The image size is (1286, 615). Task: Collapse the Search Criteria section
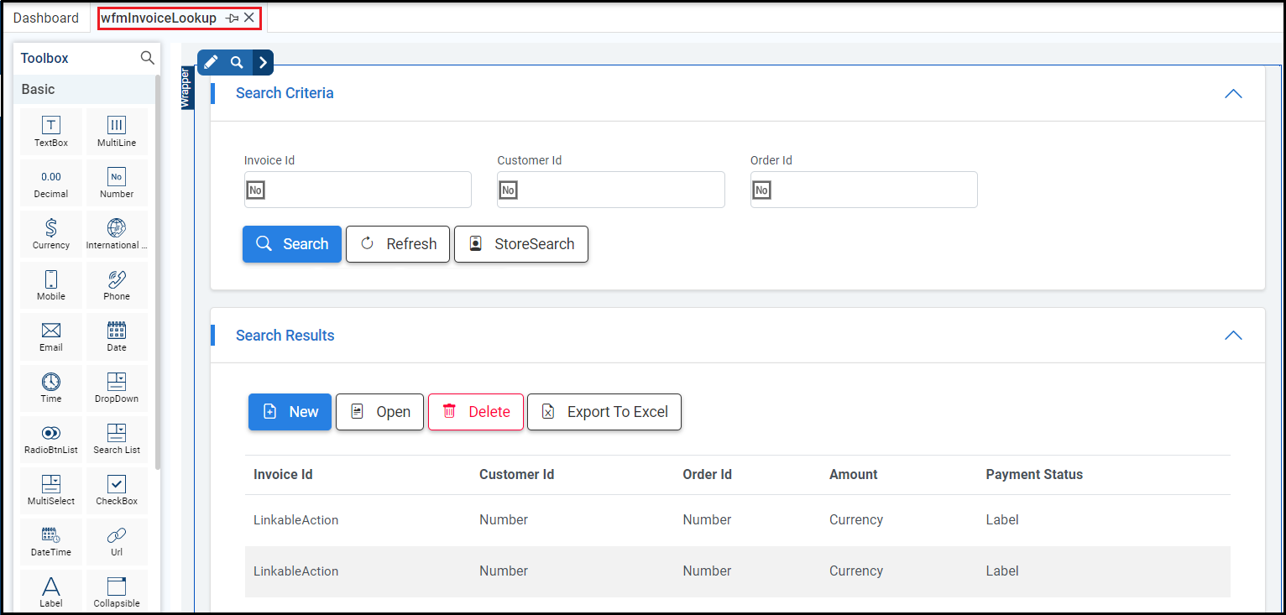pos(1233,93)
